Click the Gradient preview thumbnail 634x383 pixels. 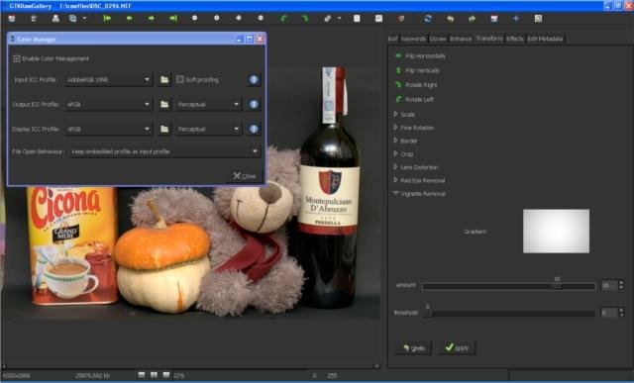[x=556, y=232]
